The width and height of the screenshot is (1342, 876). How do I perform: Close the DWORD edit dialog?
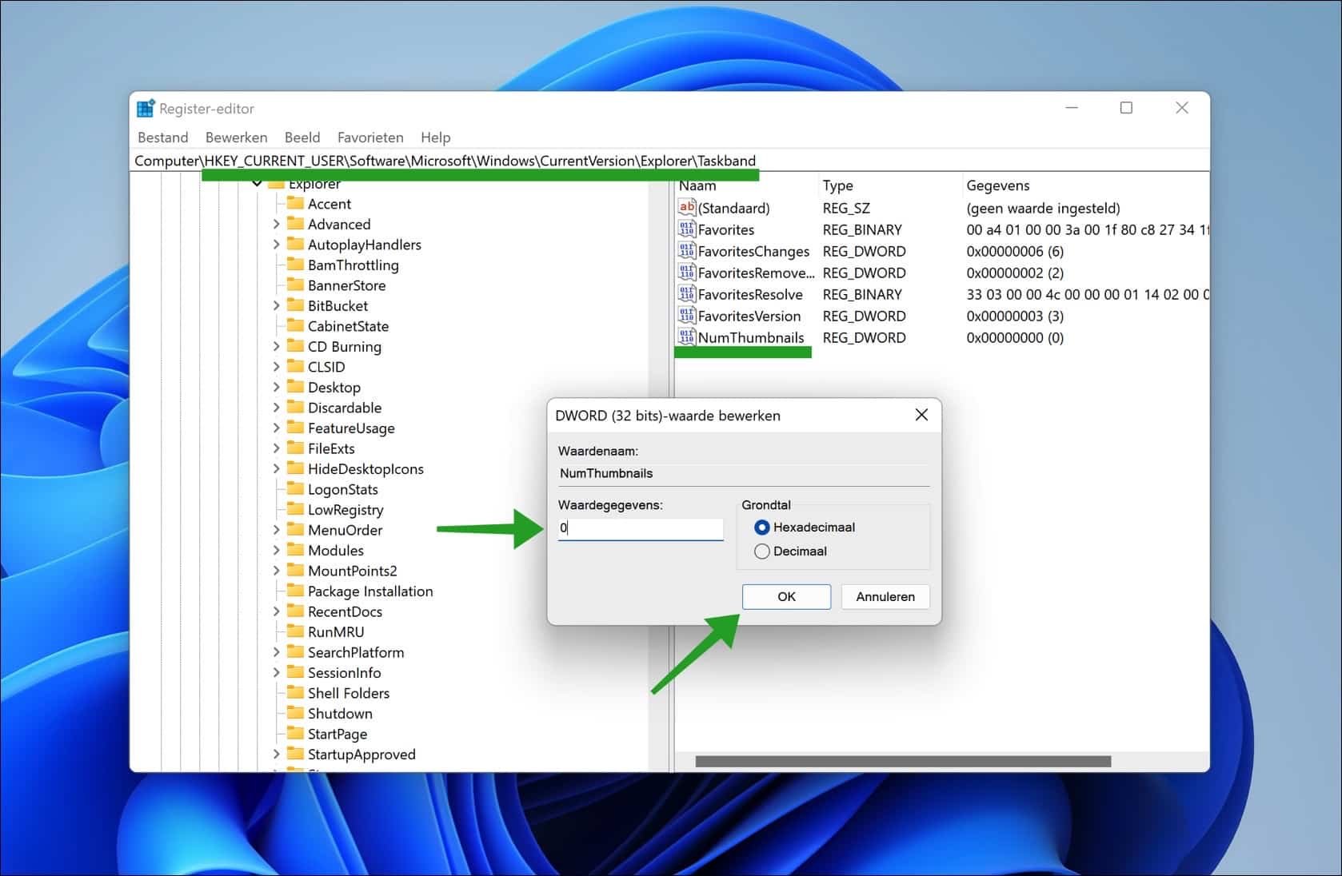click(x=921, y=415)
